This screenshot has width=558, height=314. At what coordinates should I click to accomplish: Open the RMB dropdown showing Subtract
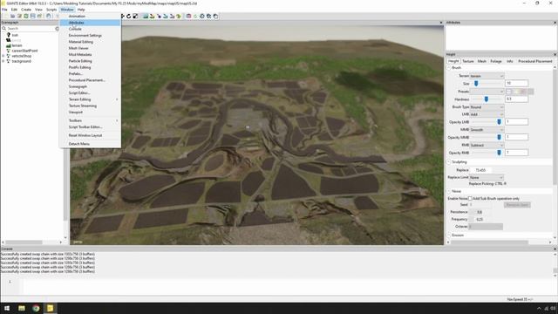(x=487, y=145)
